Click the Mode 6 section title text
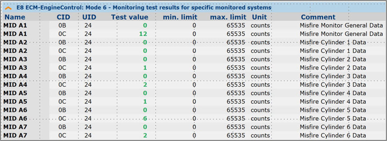Viewport: 387px width, 141px height. [144, 8]
